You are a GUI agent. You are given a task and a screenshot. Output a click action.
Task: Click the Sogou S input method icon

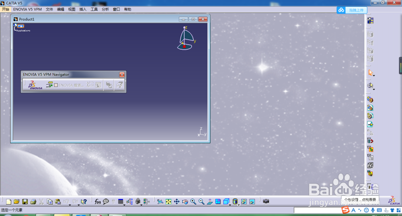[x=346, y=210]
